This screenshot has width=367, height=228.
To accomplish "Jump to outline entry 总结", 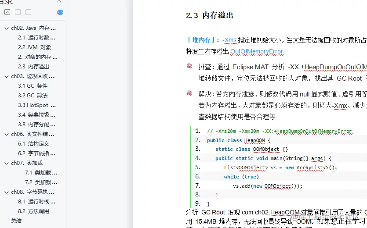I will (x=16, y=221).
